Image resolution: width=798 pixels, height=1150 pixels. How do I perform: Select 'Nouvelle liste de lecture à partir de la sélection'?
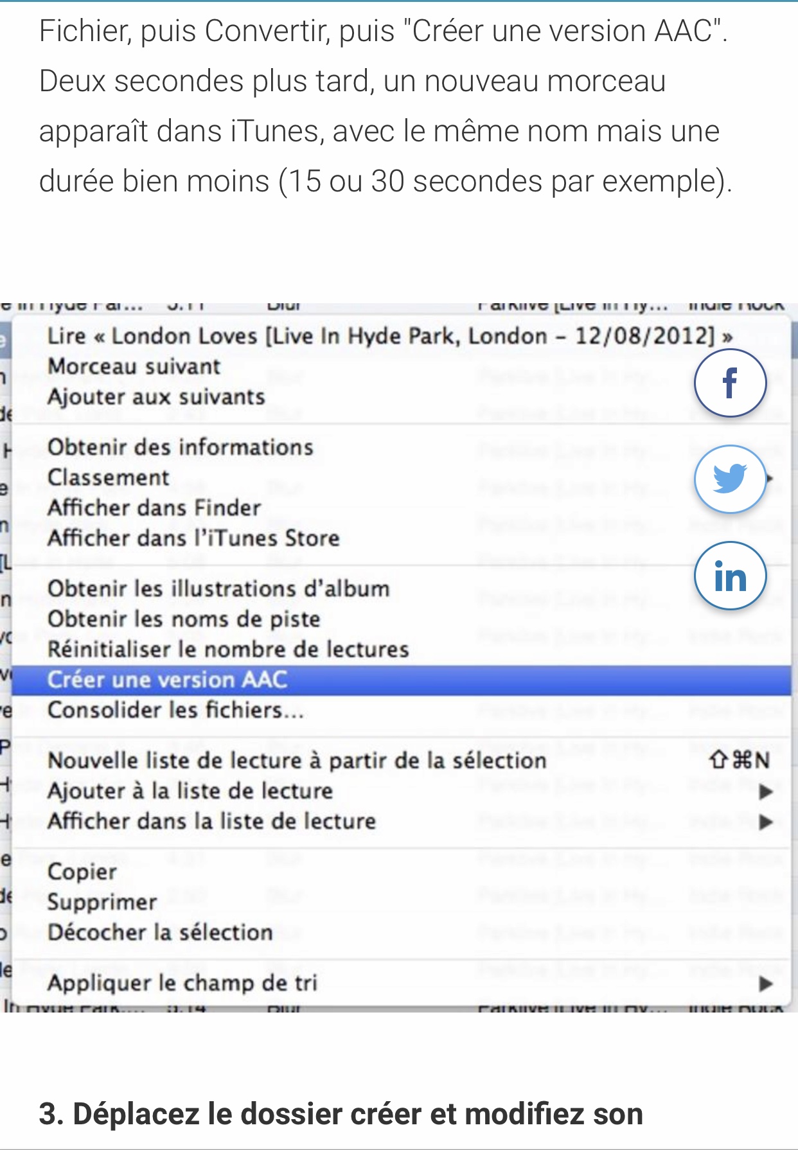(x=297, y=761)
